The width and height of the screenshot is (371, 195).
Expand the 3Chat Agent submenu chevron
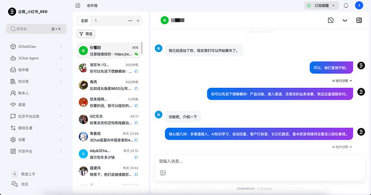[61, 58]
